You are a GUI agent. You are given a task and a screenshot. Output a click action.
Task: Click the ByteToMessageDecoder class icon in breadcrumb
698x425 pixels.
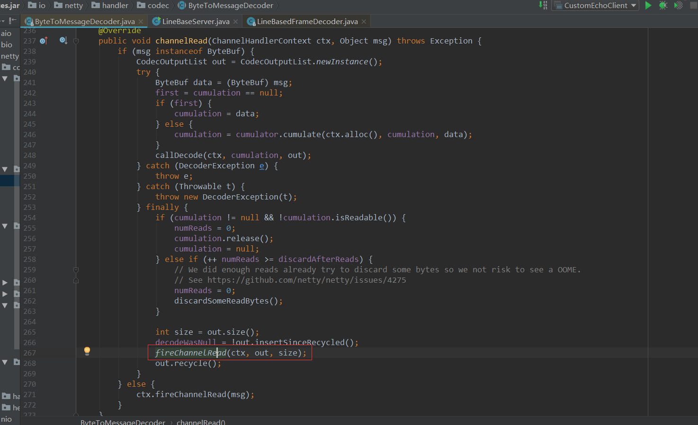click(182, 5)
